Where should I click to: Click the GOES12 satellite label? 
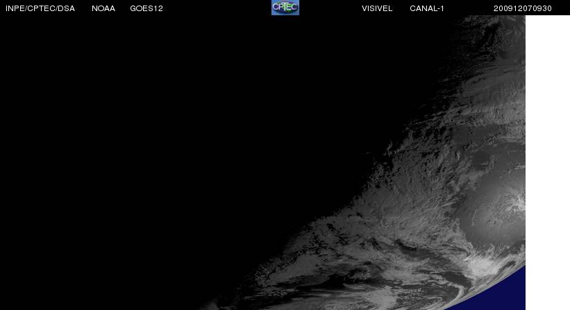(146, 8)
